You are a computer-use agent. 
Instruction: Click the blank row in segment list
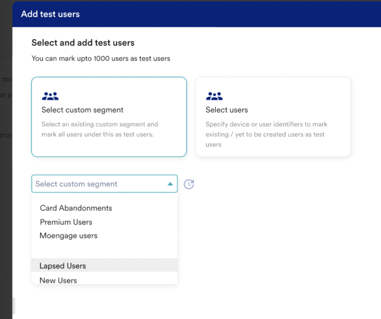pyautogui.click(x=104, y=250)
